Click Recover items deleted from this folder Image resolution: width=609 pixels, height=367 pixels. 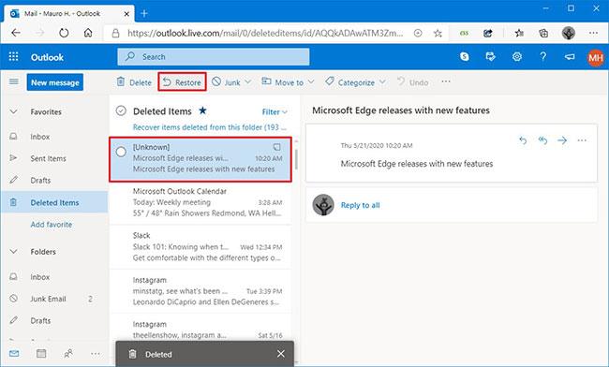coord(210,127)
